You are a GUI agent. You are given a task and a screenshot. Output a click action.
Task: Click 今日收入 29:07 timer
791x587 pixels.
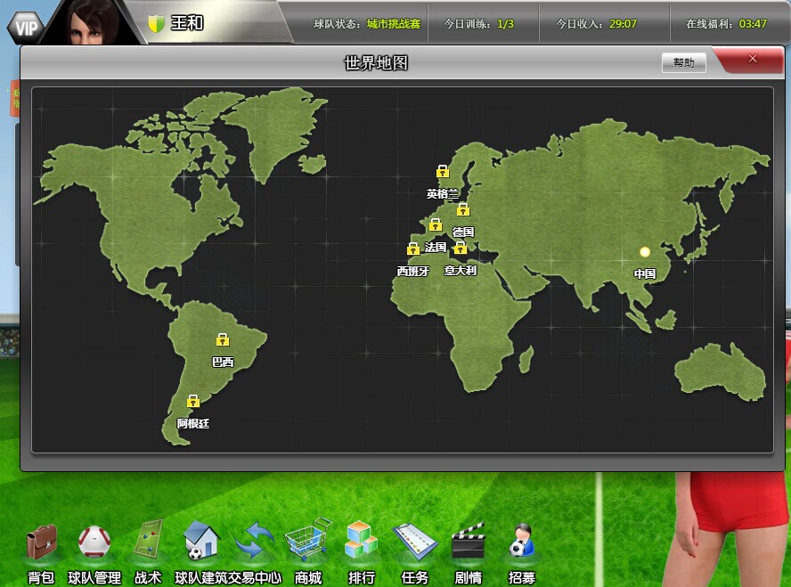(596, 24)
